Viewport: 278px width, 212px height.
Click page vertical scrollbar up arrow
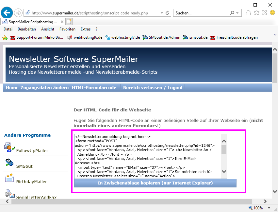click(275, 49)
